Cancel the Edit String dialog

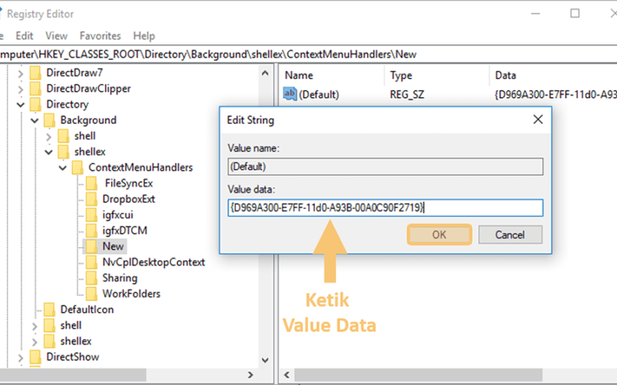(510, 235)
